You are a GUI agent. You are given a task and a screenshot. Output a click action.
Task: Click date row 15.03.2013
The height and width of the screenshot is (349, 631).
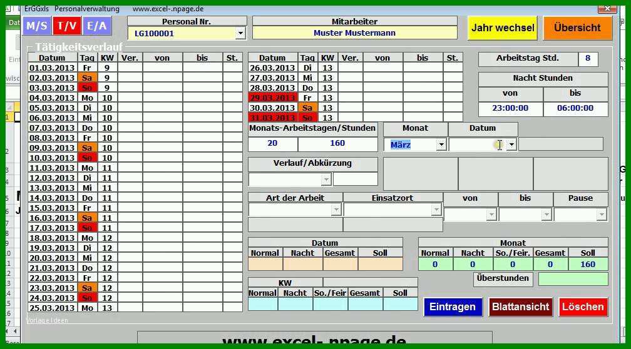[53, 208]
